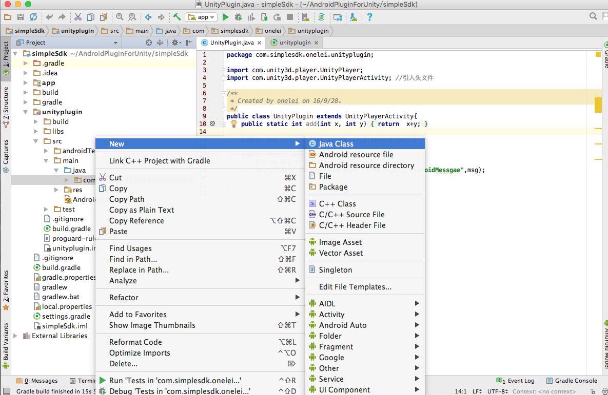Click the Stop square icon
The image size is (608, 395).
[x=290, y=17]
